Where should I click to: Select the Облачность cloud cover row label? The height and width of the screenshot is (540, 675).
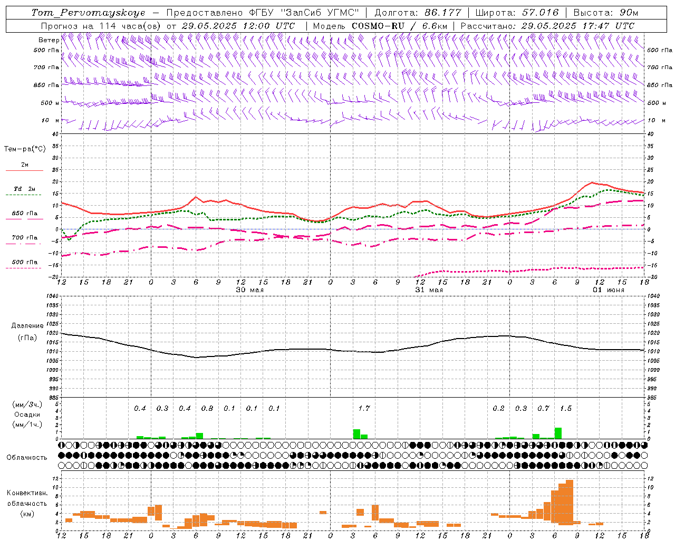click(27, 457)
